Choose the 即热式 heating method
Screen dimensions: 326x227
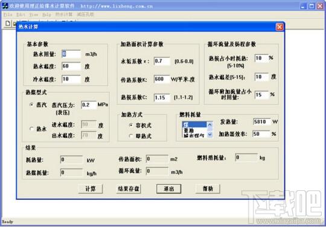click(131, 136)
